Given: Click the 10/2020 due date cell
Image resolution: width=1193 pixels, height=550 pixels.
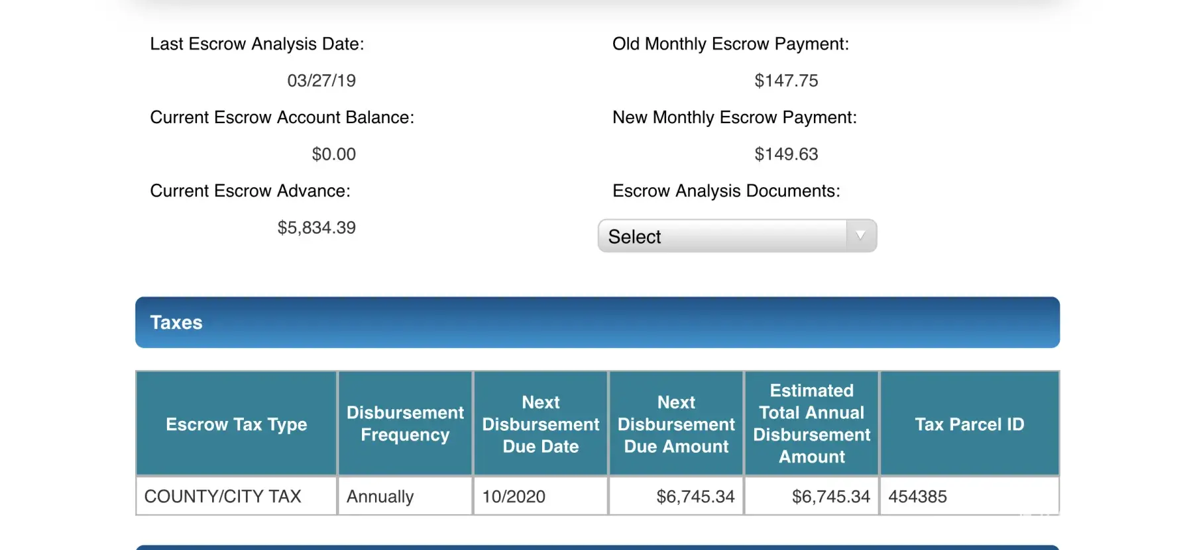Looking at the screenshot, I should (x=514, y=496).
